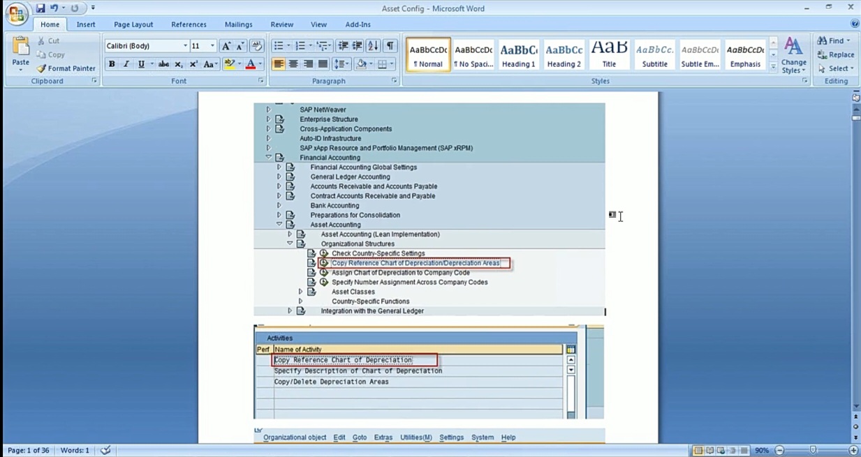Switch to Web Layout view
The image size is (861, 457).
[x=721, y=451]
